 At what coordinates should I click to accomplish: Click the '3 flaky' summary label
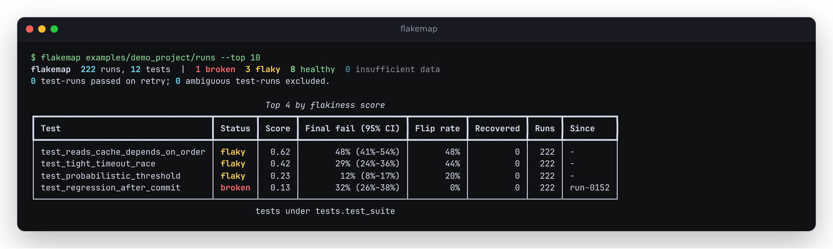coord(263,70)
